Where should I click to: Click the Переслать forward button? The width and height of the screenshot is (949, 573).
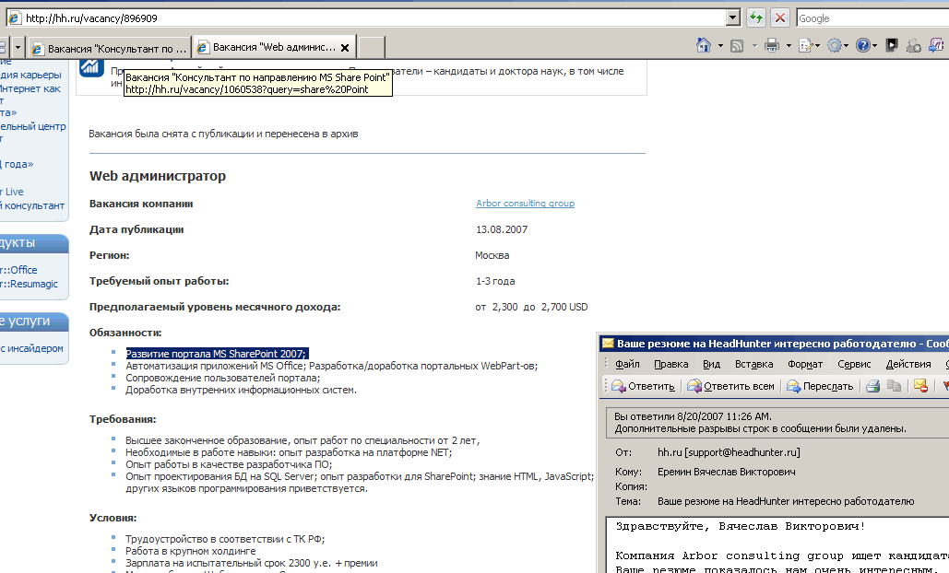(x=820, y=386)
